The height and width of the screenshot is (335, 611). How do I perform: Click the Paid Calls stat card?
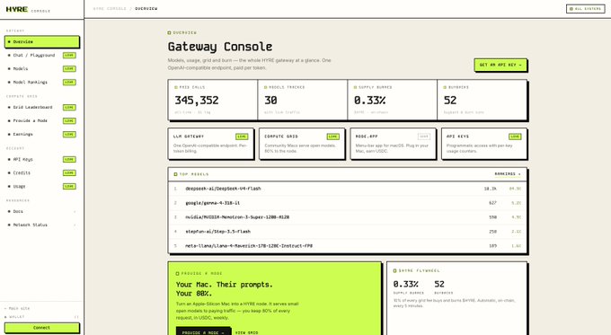tap(213, 100)
